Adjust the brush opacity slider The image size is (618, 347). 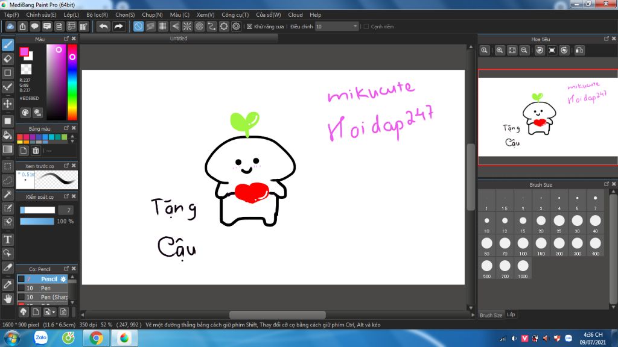pos(37,222)
